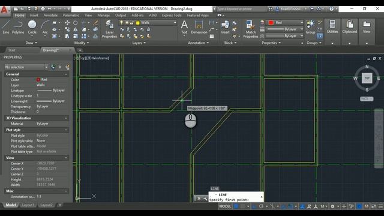Toggle object snap tracking in status bar

[x=283, y=206]
